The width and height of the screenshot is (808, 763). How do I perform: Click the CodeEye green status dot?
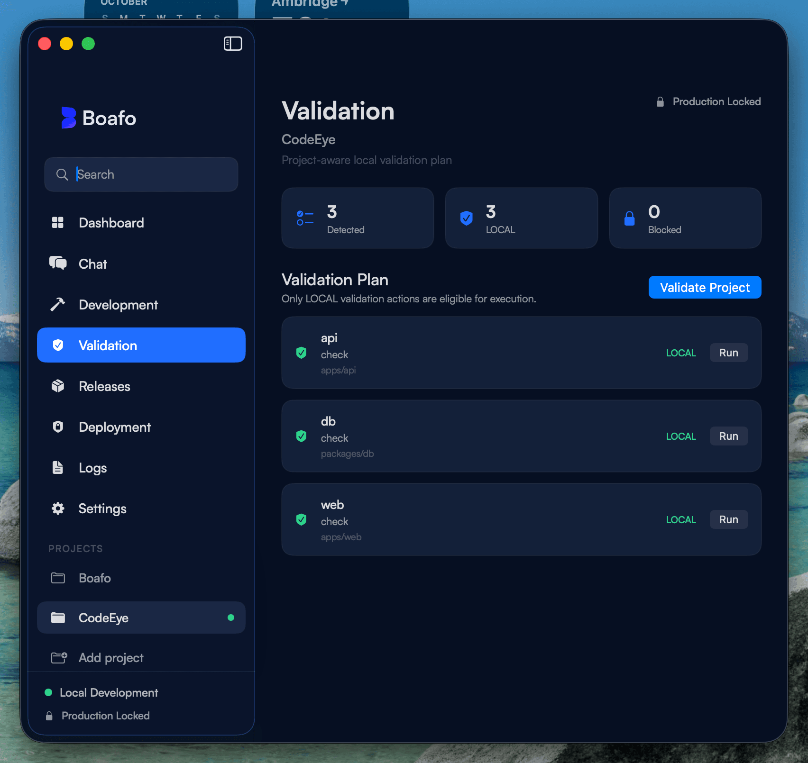231,618
